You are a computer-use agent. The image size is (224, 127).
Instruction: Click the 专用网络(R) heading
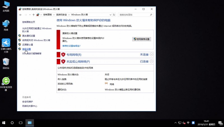[74, 55]
